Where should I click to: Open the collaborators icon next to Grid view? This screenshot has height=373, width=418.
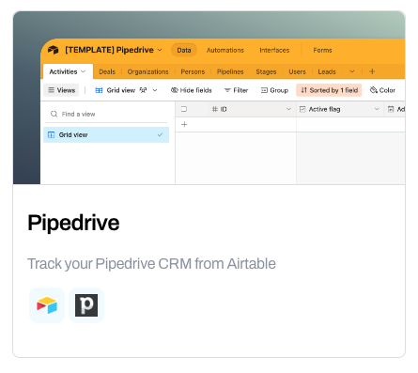click(143, 90)
